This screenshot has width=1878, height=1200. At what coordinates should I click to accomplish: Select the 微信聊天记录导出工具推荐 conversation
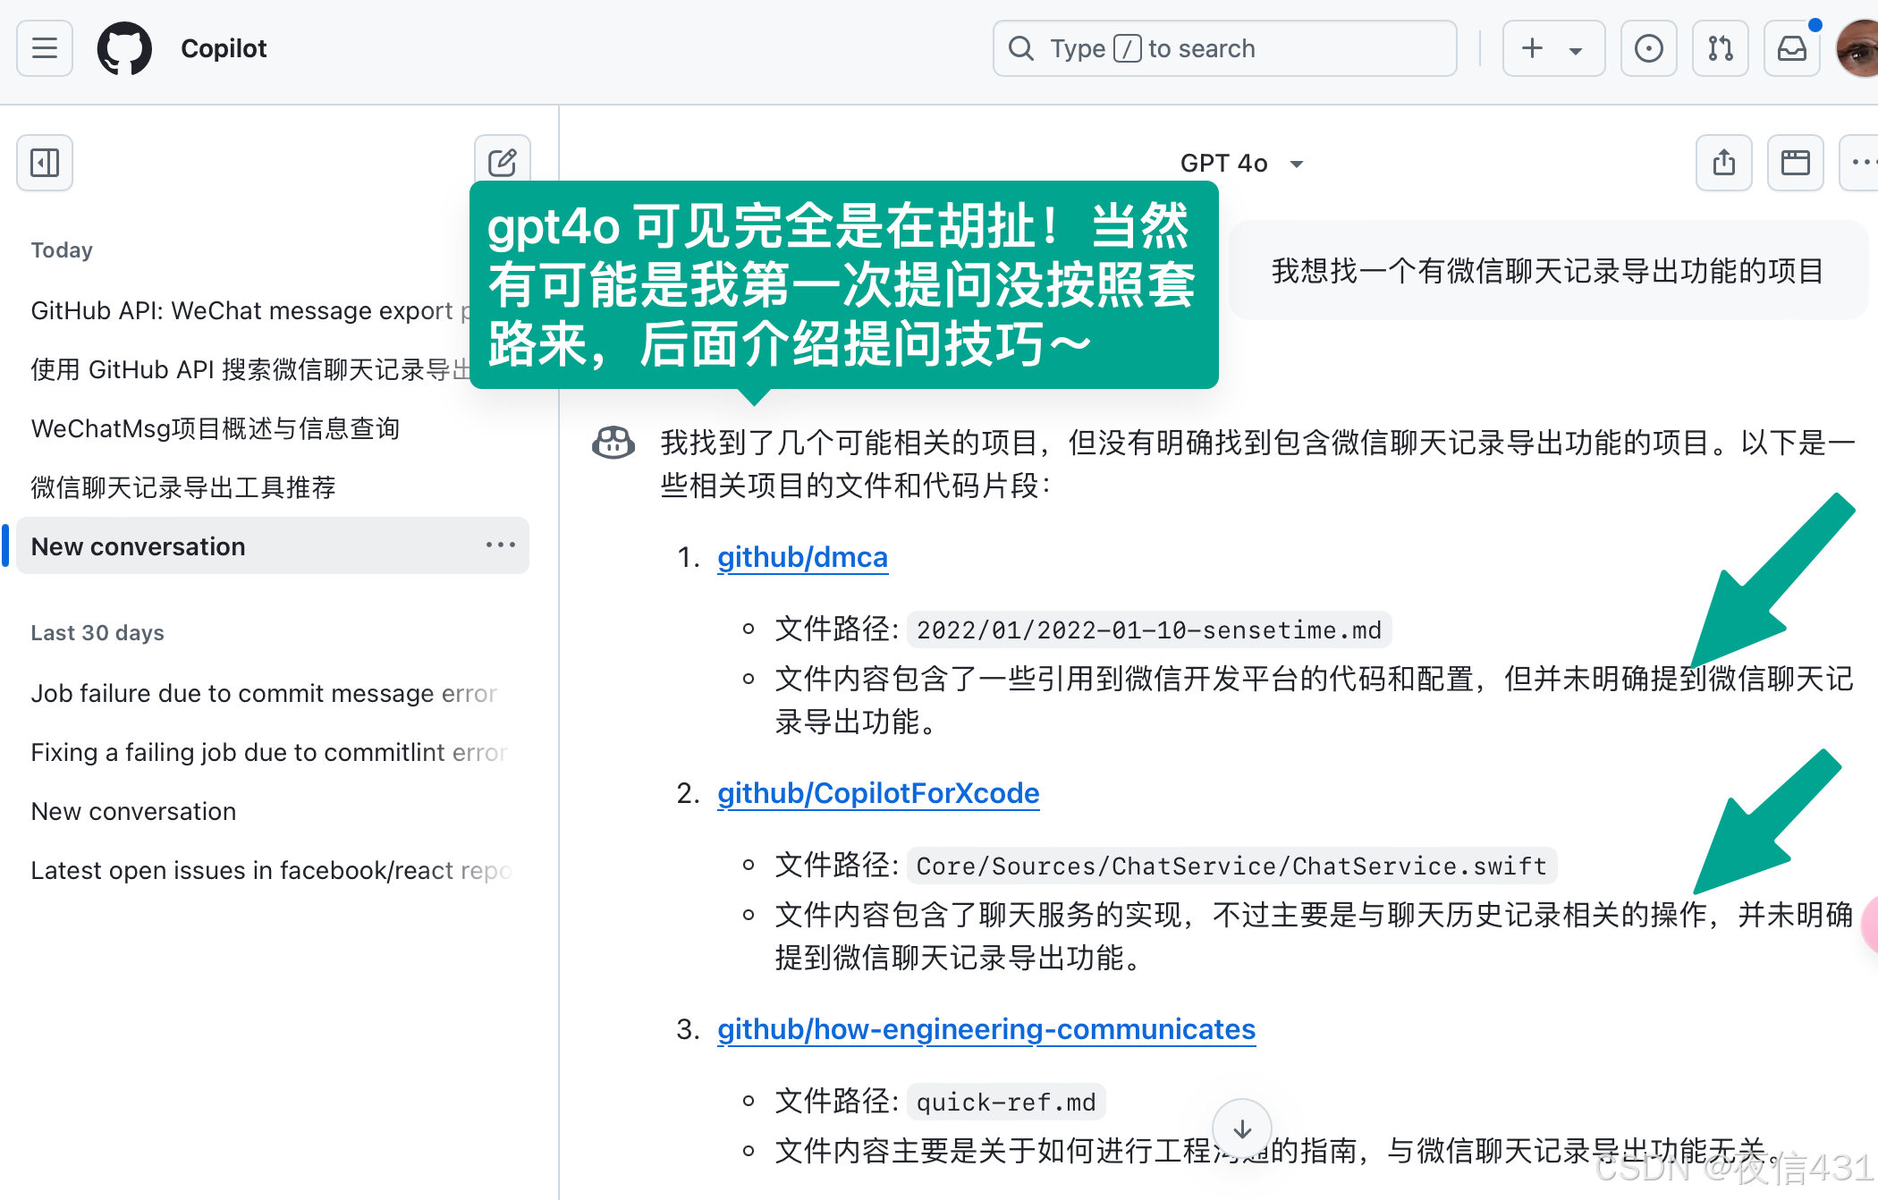183,487
